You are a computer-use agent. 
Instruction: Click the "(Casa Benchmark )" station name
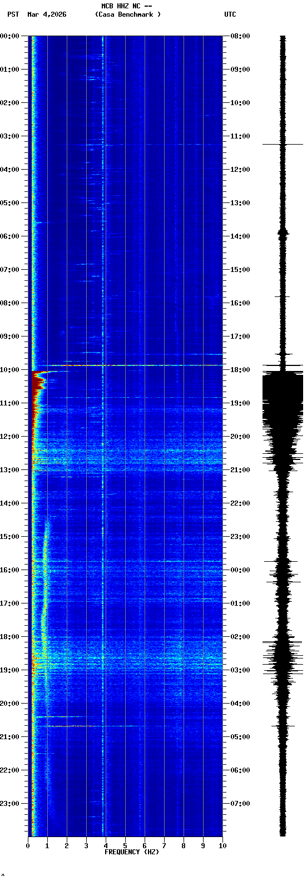pyautogui.click(x=127, y=14)
